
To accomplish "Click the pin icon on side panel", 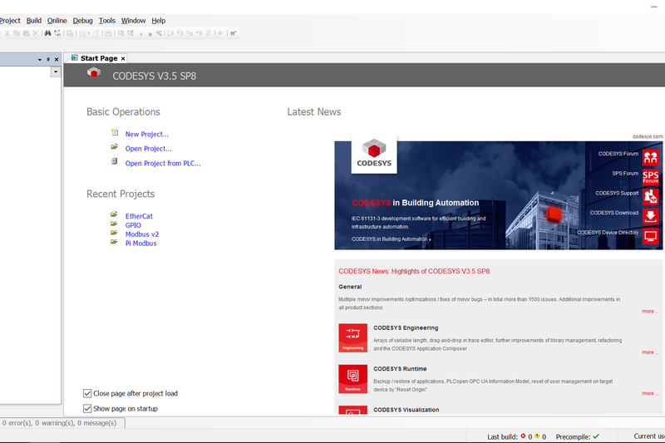I will coord(48,59).
